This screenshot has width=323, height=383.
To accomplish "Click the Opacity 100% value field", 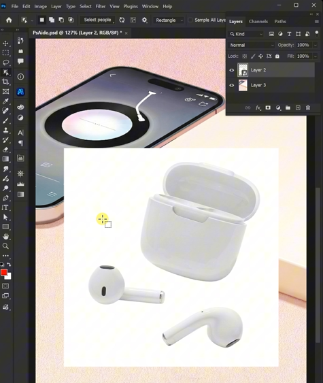I will click(x=303, y=45).
